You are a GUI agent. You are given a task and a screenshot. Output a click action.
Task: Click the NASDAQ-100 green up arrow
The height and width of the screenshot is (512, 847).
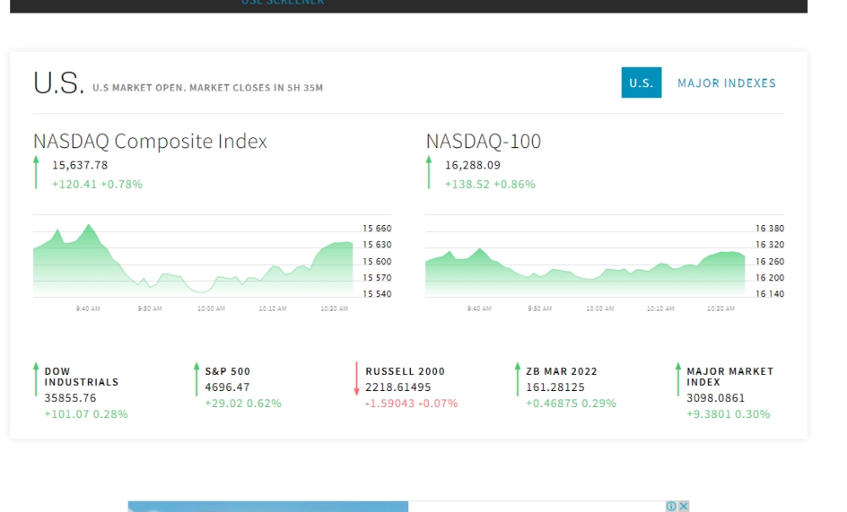429,172
